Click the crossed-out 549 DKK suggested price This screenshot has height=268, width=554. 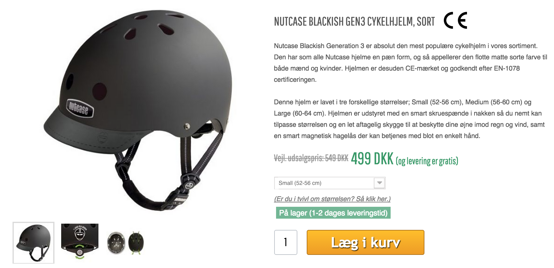coord(311,158)
